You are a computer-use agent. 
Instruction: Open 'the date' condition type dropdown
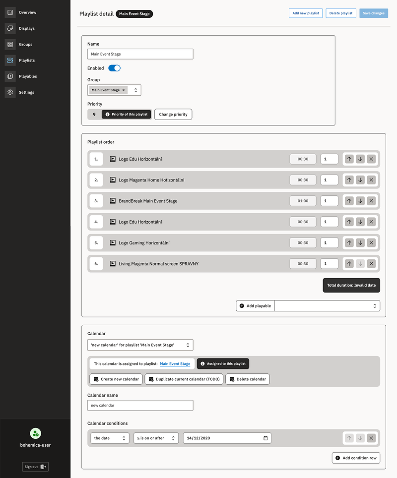pos(110,438)
